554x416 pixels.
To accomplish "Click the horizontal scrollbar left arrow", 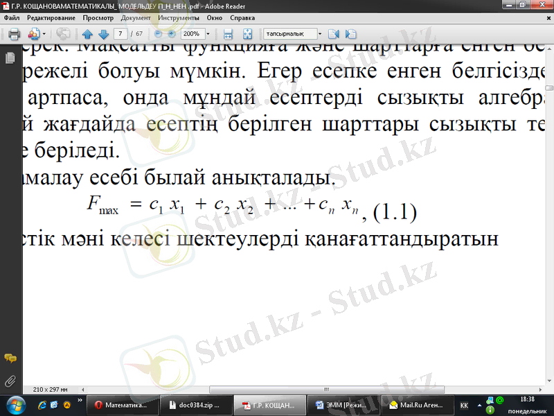I will (x=82, y=390).
